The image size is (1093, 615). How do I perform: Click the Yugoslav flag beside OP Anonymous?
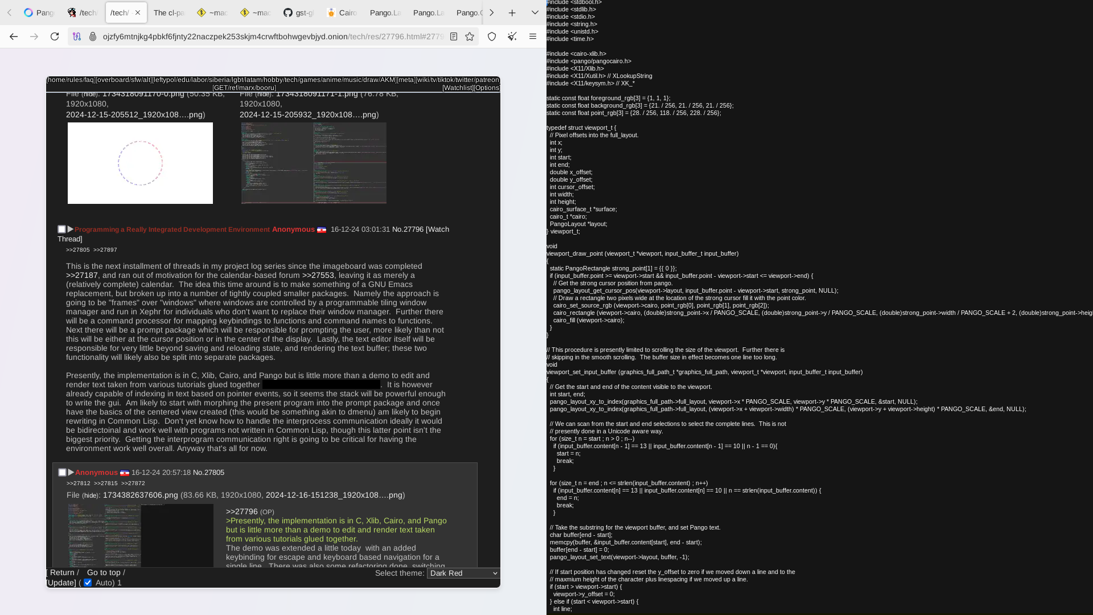click(322, 230)
